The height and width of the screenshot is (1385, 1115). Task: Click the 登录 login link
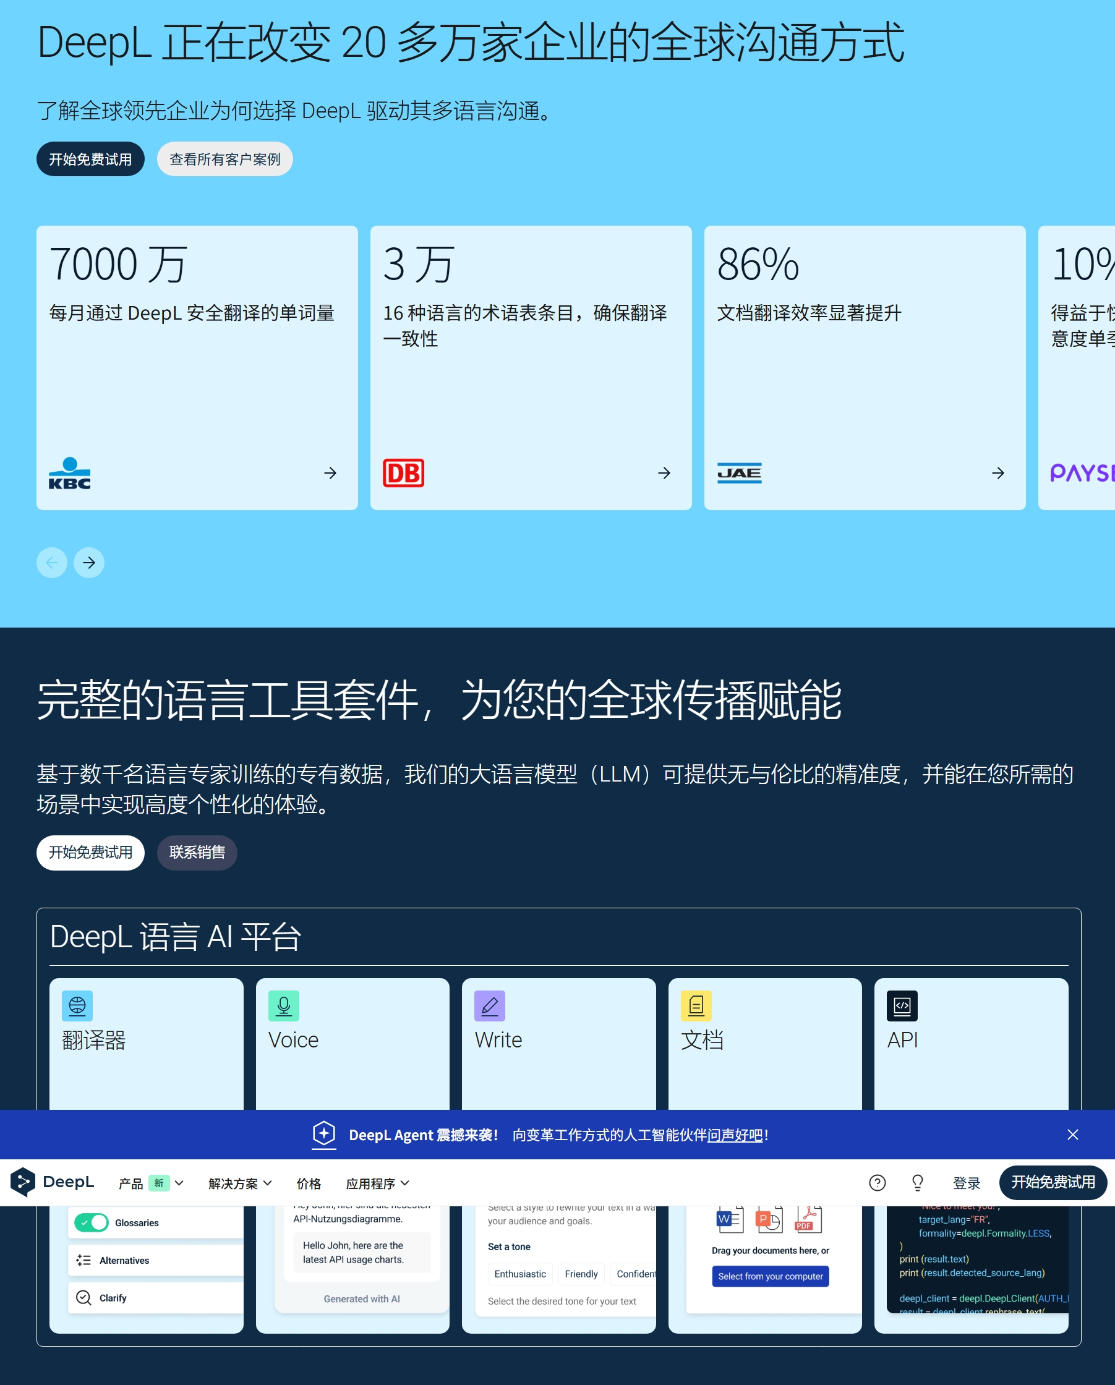(966, 1183)
